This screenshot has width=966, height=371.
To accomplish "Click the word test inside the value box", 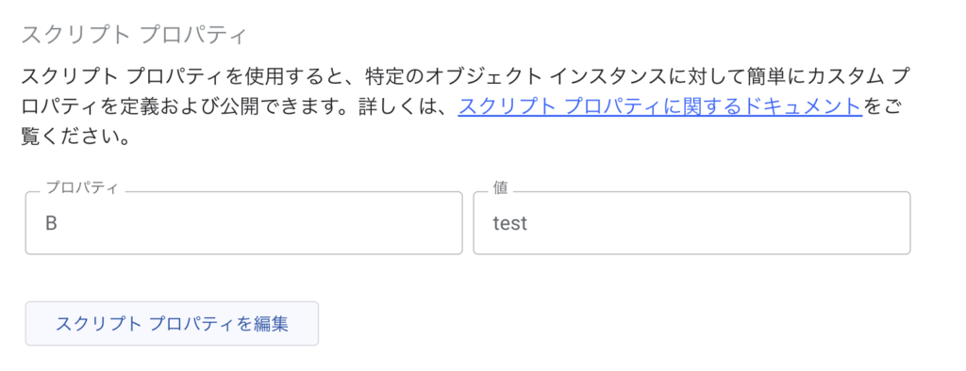I will point(510,223).
